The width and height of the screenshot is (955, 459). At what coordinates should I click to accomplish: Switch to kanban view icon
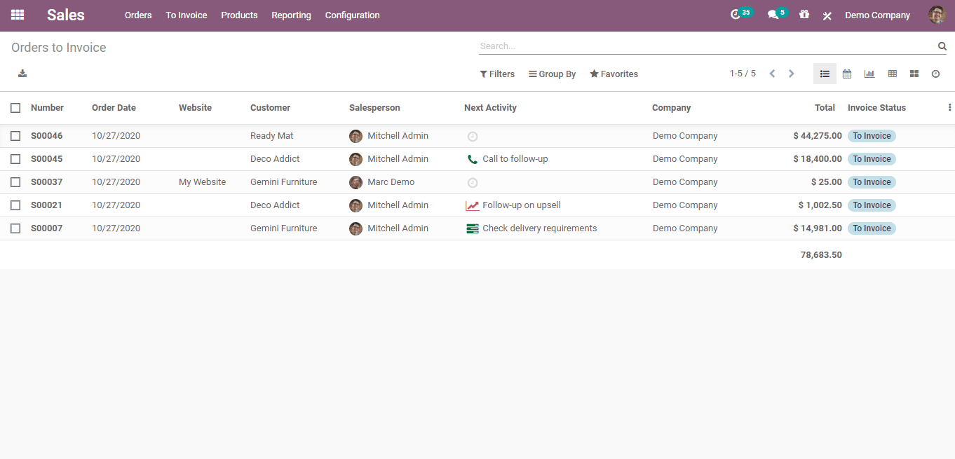pyautogui.click(x=914, y=74)
